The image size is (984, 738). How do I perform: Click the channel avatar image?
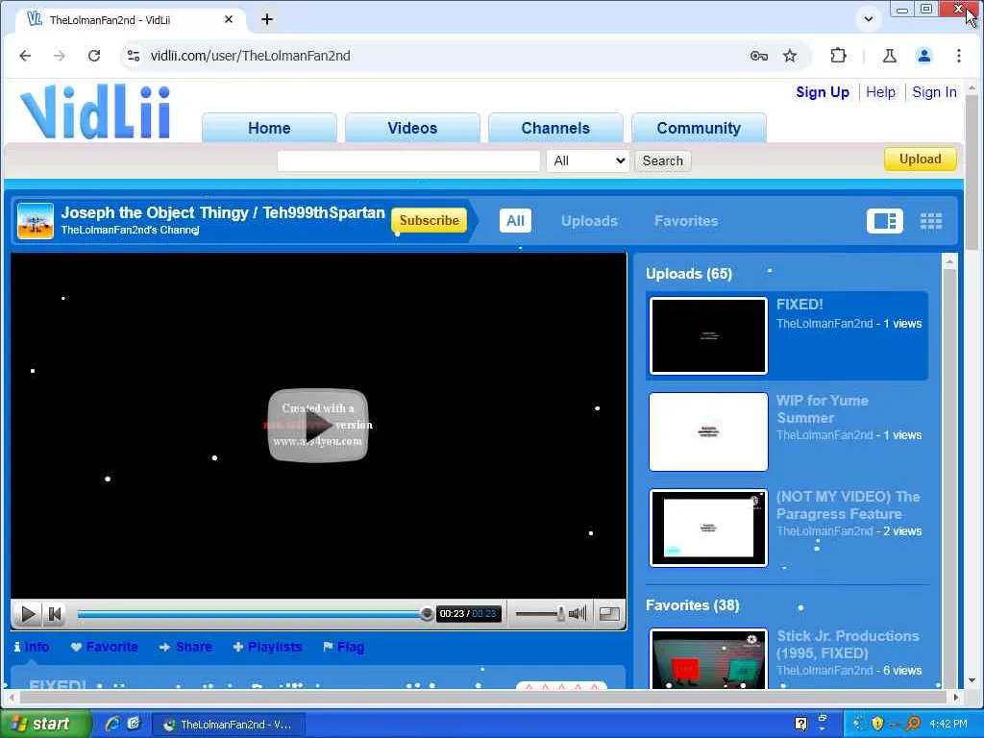[x=36, y=221]
